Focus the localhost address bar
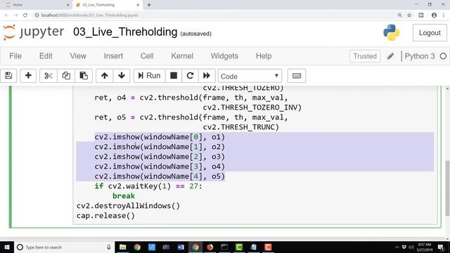The height and width of the screenshot is (253, 450). click(x=212, y=15)
